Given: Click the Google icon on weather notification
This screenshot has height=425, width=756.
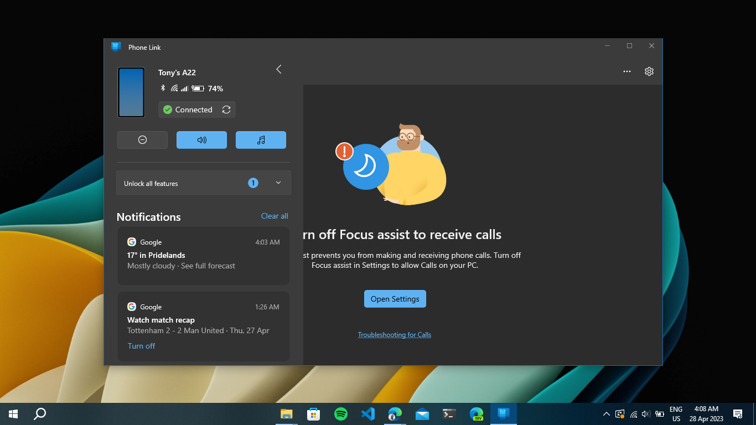Looking at the screenshot, I should click(132, 242).
